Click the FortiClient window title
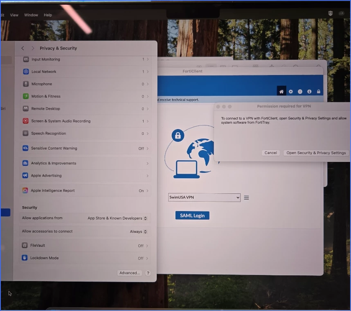Screen dimensions: 351x311 click(192, 71)
